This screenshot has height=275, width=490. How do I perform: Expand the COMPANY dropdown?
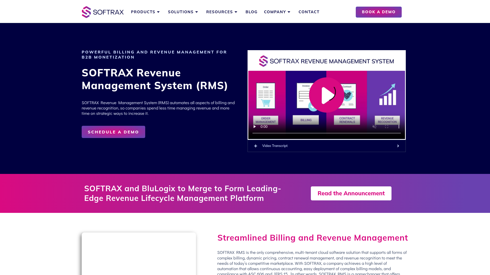(277, 12)
